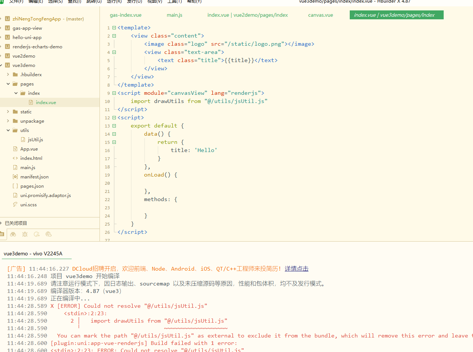The height and width of the screenshot is (352, 473).
Task: Click the 详情点击 link in console
Action: 296,269
